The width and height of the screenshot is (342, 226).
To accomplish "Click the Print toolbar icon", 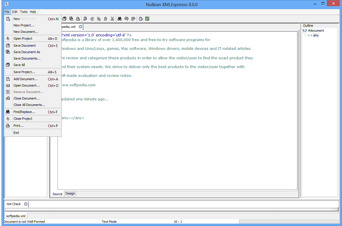I will pyautogui.click(x=78, y=19).
